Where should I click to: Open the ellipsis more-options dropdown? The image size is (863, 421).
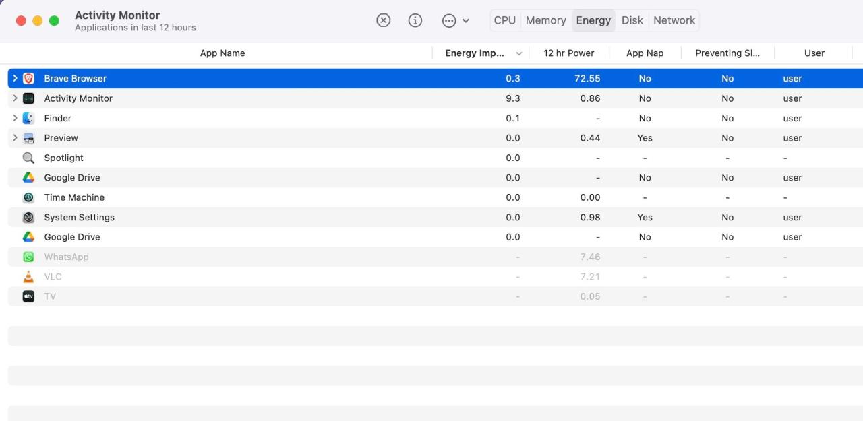[x=456, y=20]
